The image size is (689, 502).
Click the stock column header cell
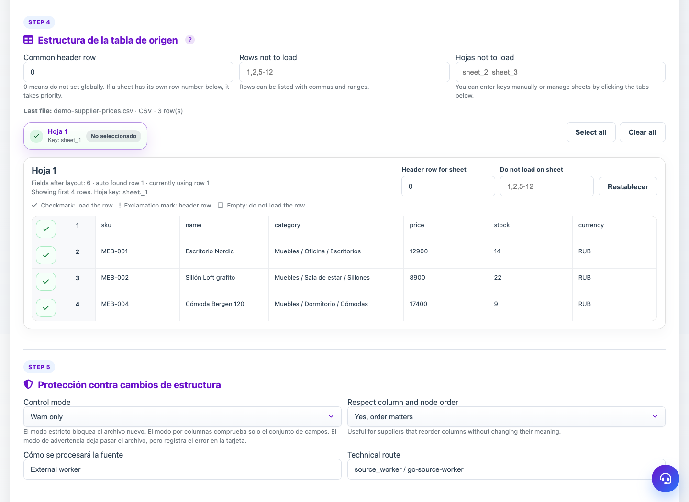[x=530, y=229]
